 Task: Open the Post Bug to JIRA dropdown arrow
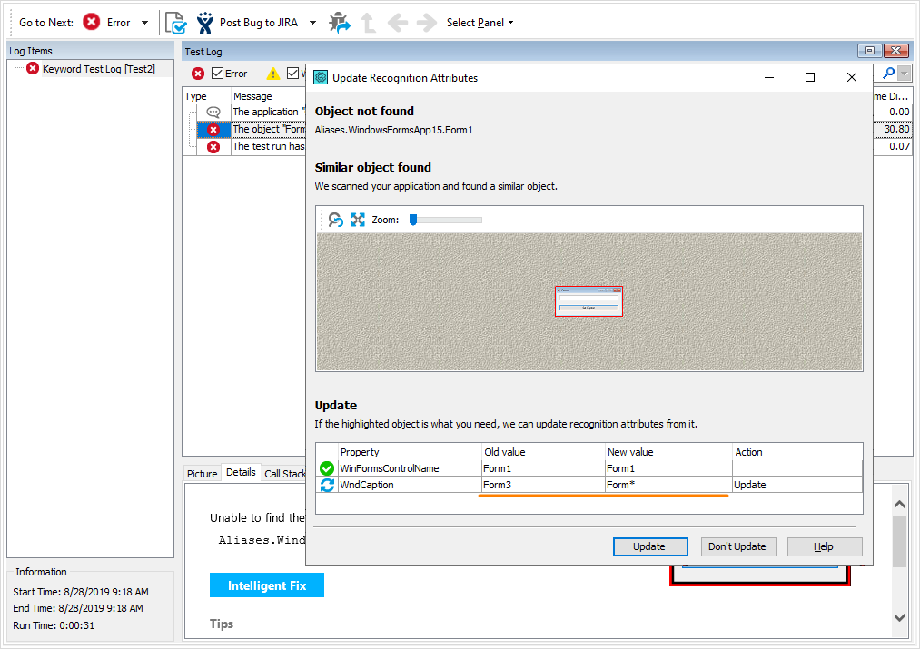[312, 23]
